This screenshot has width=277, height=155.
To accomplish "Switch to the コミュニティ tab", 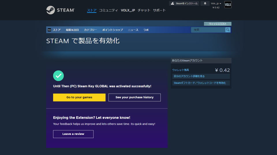I will tap(108, 10).
